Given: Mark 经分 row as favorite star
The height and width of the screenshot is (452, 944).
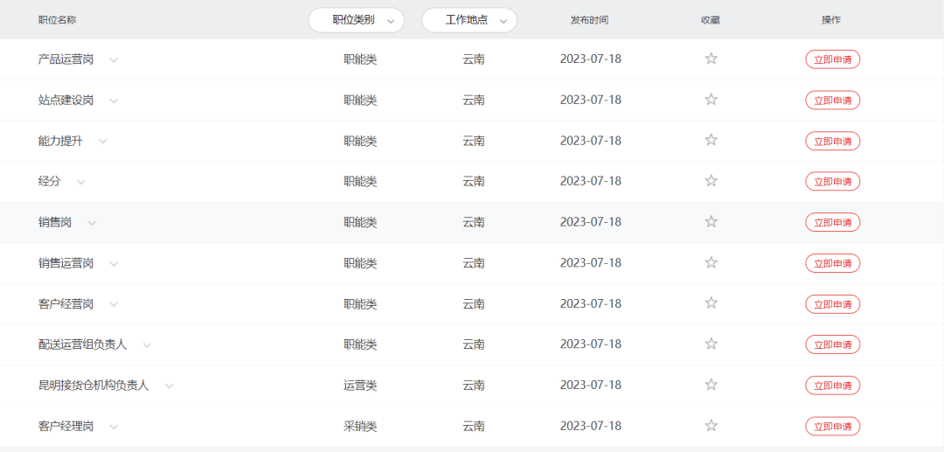Looking at the screenshot, I should pos(711,181).
